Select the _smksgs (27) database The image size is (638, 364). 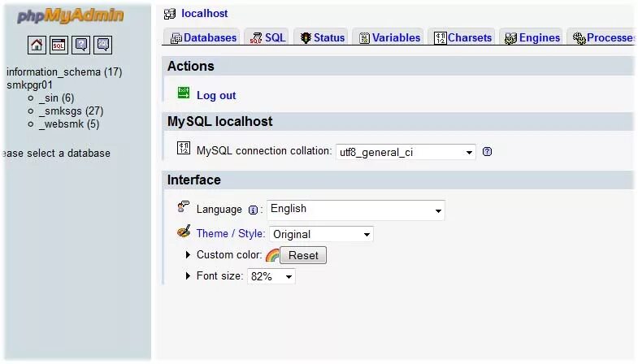click(72, 111)
